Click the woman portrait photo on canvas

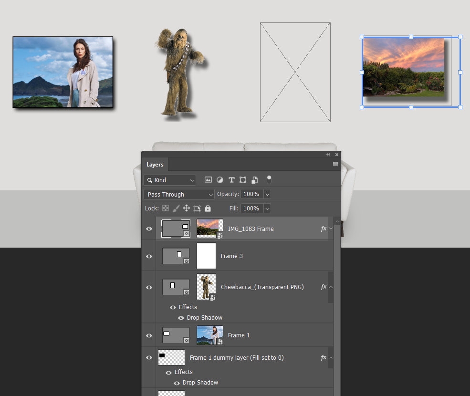tap(63, 72)
